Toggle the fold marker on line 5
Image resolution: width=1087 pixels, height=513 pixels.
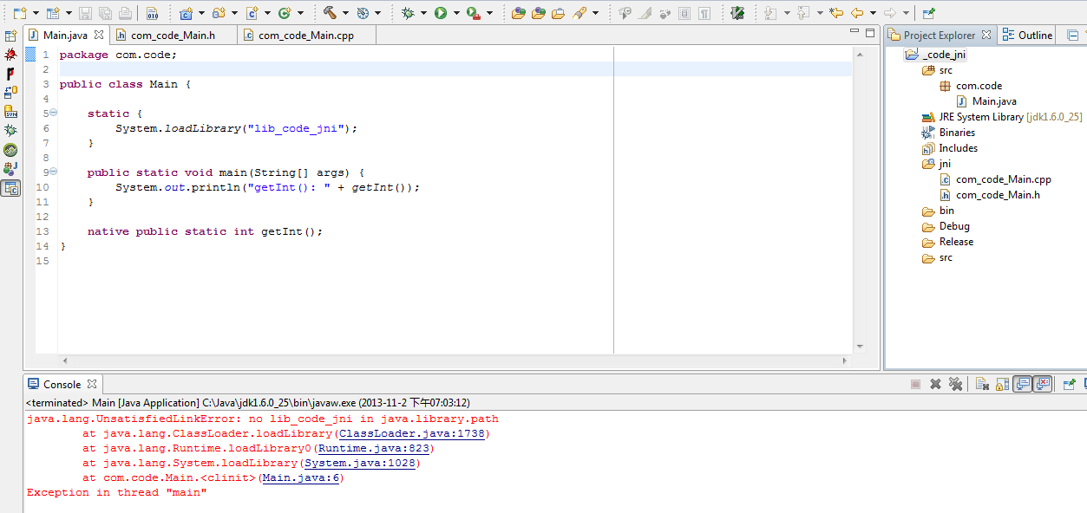click(x=53, y=113)
